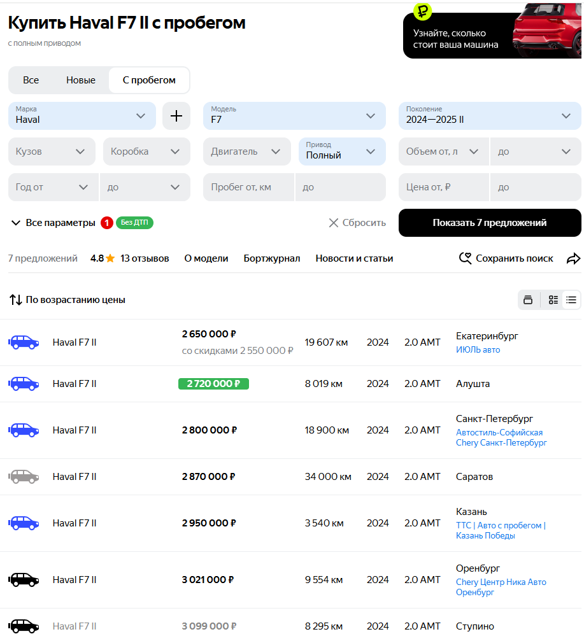Click the green 2 720 000 ₽ price
The height and width of the screenshot is (641, 584).
pyautogui.click(x=213, y=384)
